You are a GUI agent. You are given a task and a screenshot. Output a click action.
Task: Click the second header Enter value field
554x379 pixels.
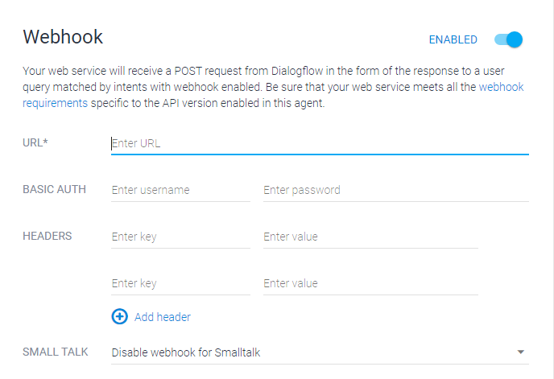370,283
